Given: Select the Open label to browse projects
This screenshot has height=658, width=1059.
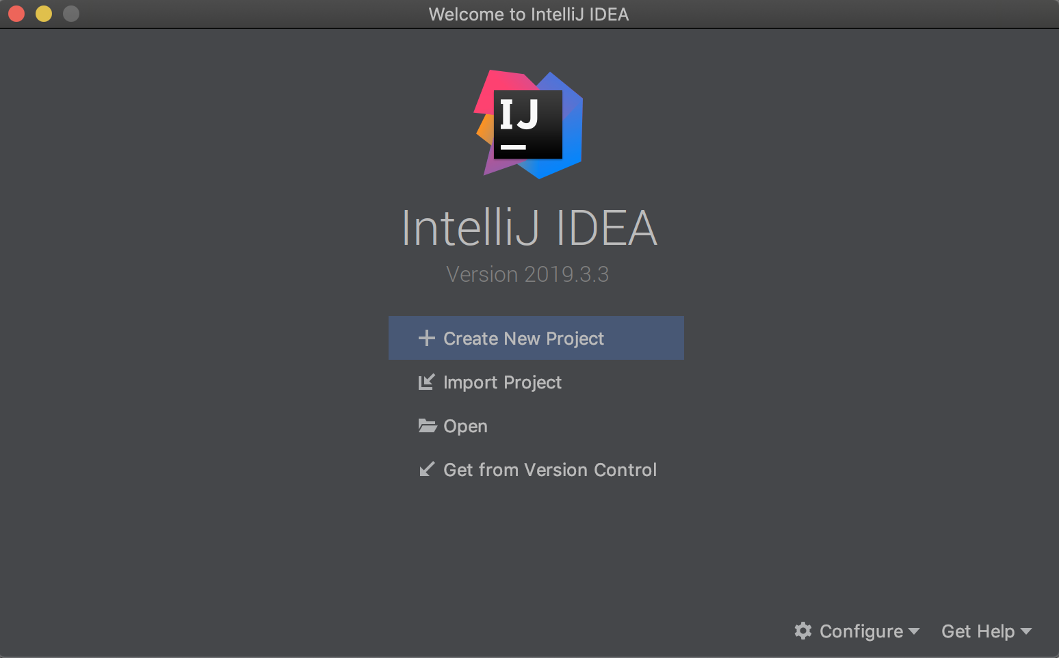Looking at the screenshot, I should coord(465,426).
